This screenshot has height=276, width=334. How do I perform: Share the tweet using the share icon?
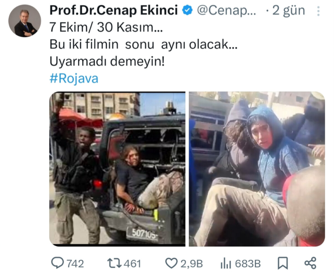(x=310, y=263)
